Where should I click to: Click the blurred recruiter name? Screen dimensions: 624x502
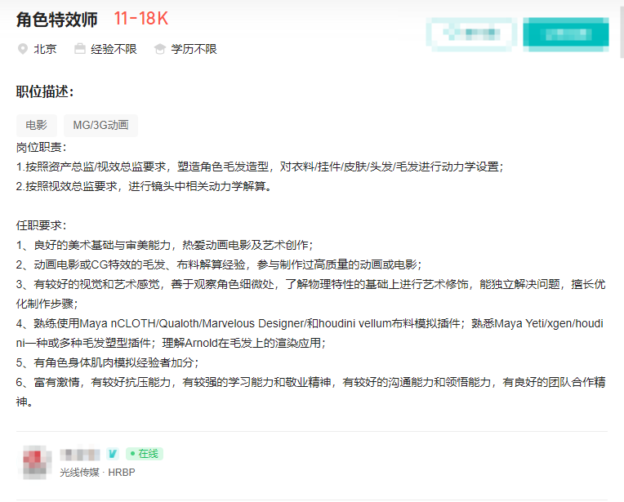(81, 453)
